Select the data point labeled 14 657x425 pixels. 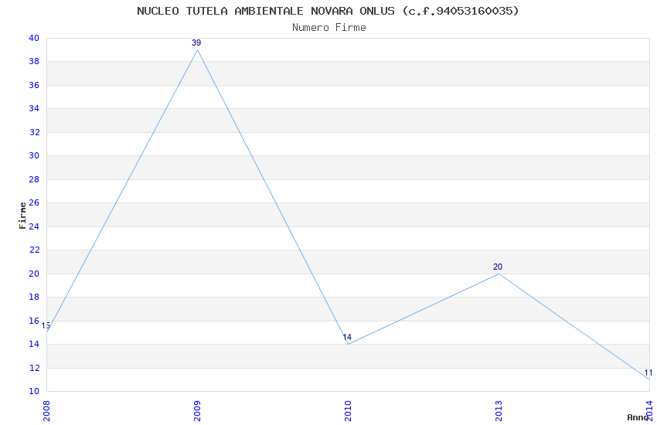tap(348, 344)
